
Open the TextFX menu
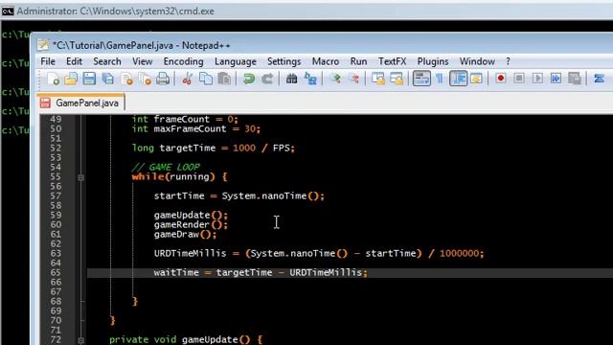[392, 61]
